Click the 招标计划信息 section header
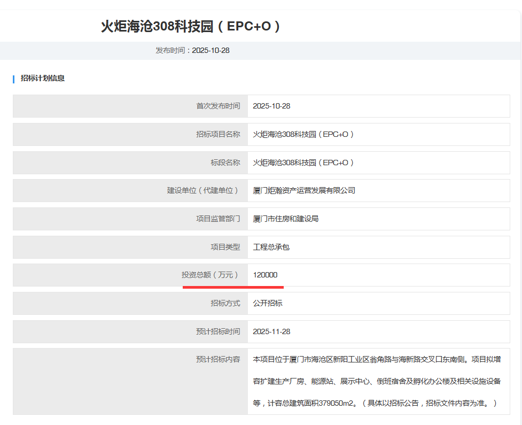This screenshot has height=425, width=522. coord(43,78)
